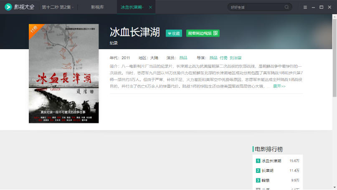Click the search magnifier icon

(287, 7)
